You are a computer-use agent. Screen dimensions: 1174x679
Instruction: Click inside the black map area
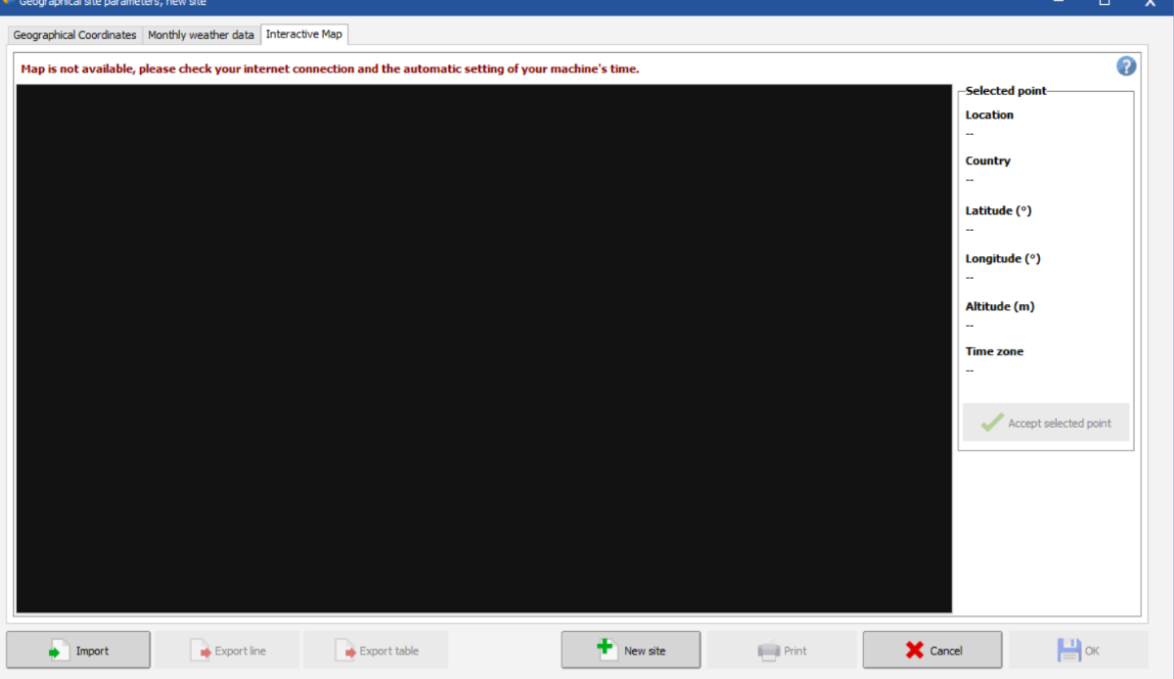click(483, 348)
